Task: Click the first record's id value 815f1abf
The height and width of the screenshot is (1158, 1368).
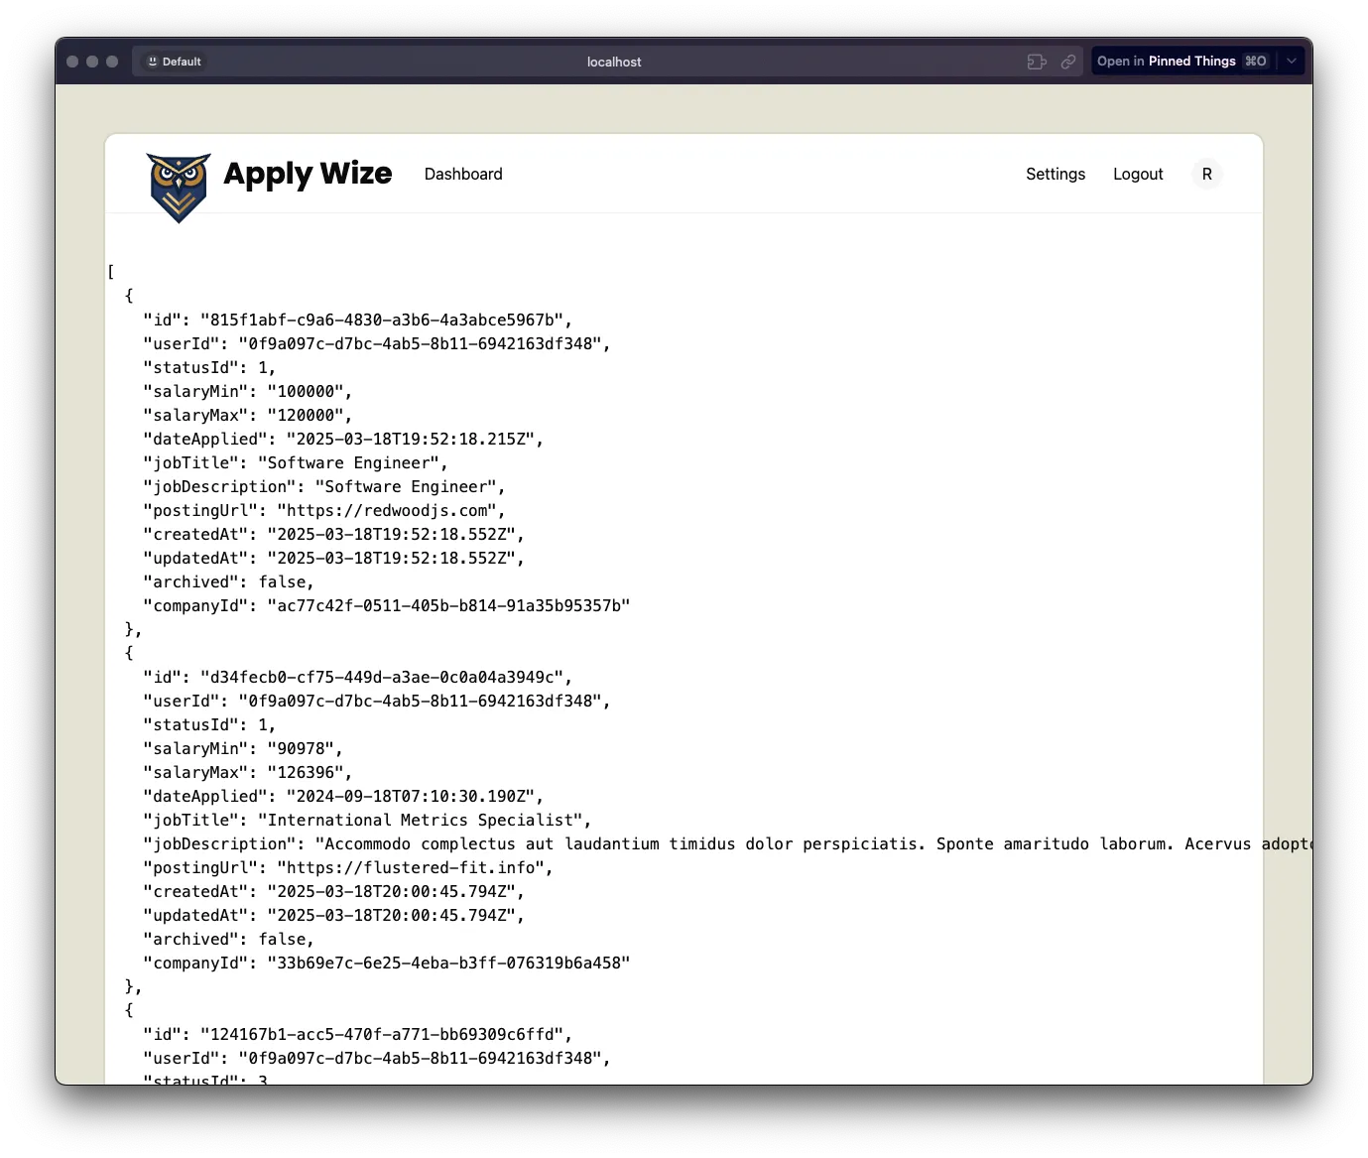Action: 381,320
